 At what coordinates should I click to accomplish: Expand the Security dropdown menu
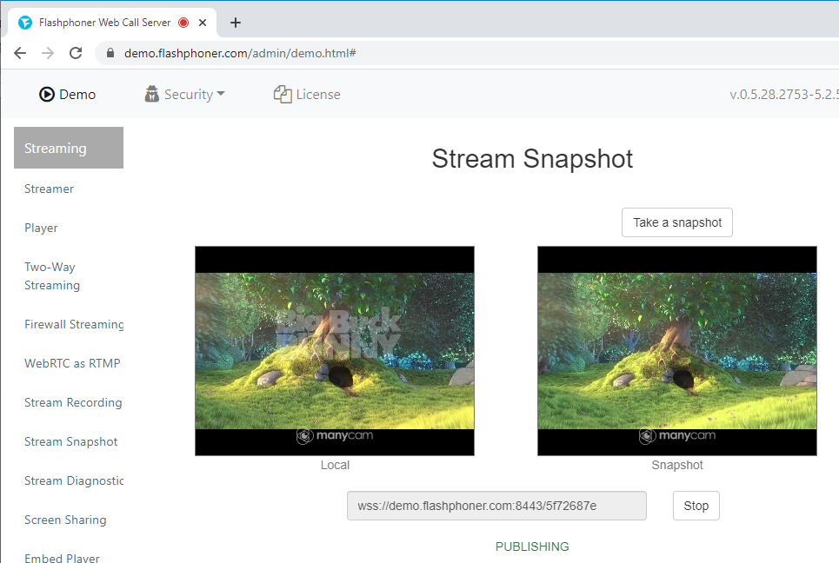(x=184, y=94)
